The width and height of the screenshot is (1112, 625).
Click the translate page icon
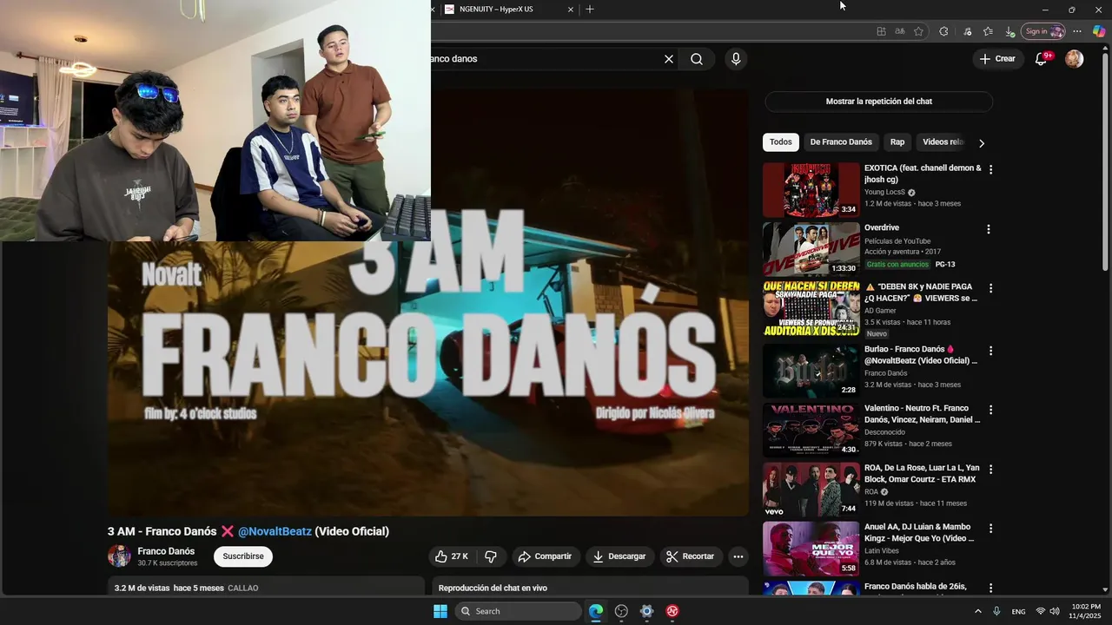tap(900, 31)
